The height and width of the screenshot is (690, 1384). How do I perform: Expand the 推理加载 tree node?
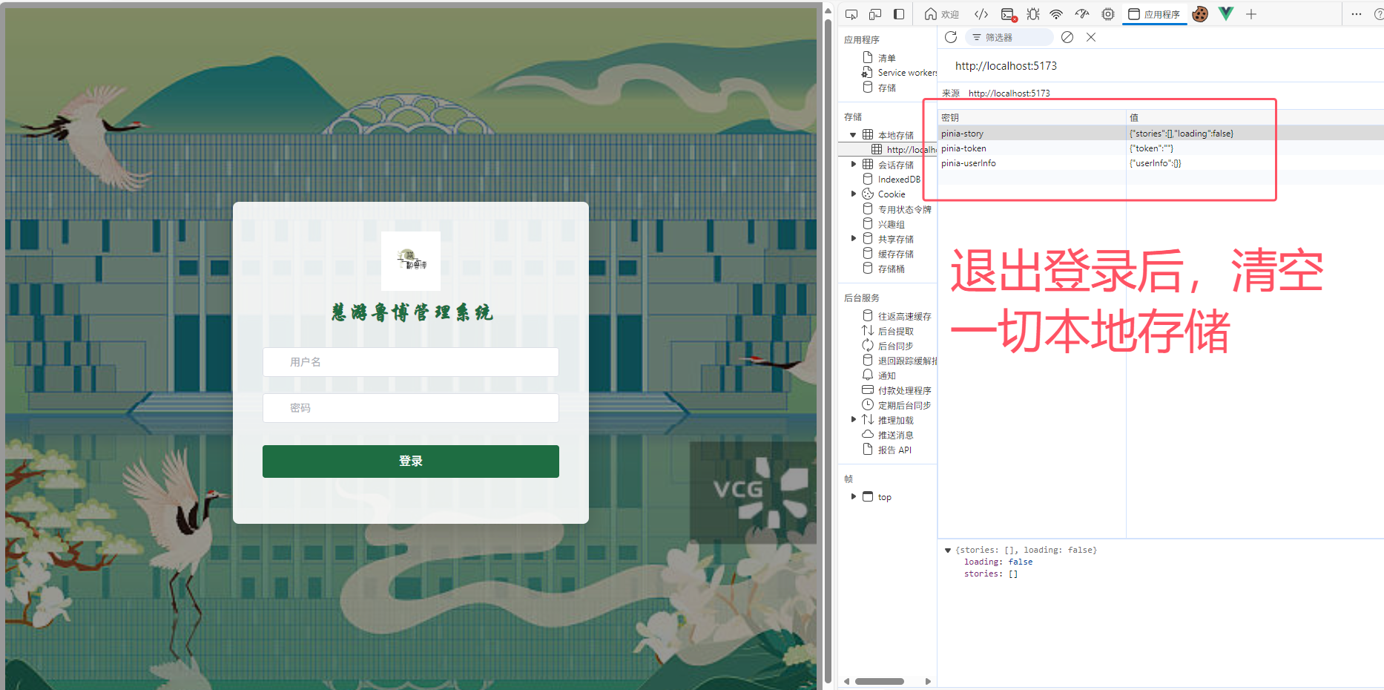[853, 420]
